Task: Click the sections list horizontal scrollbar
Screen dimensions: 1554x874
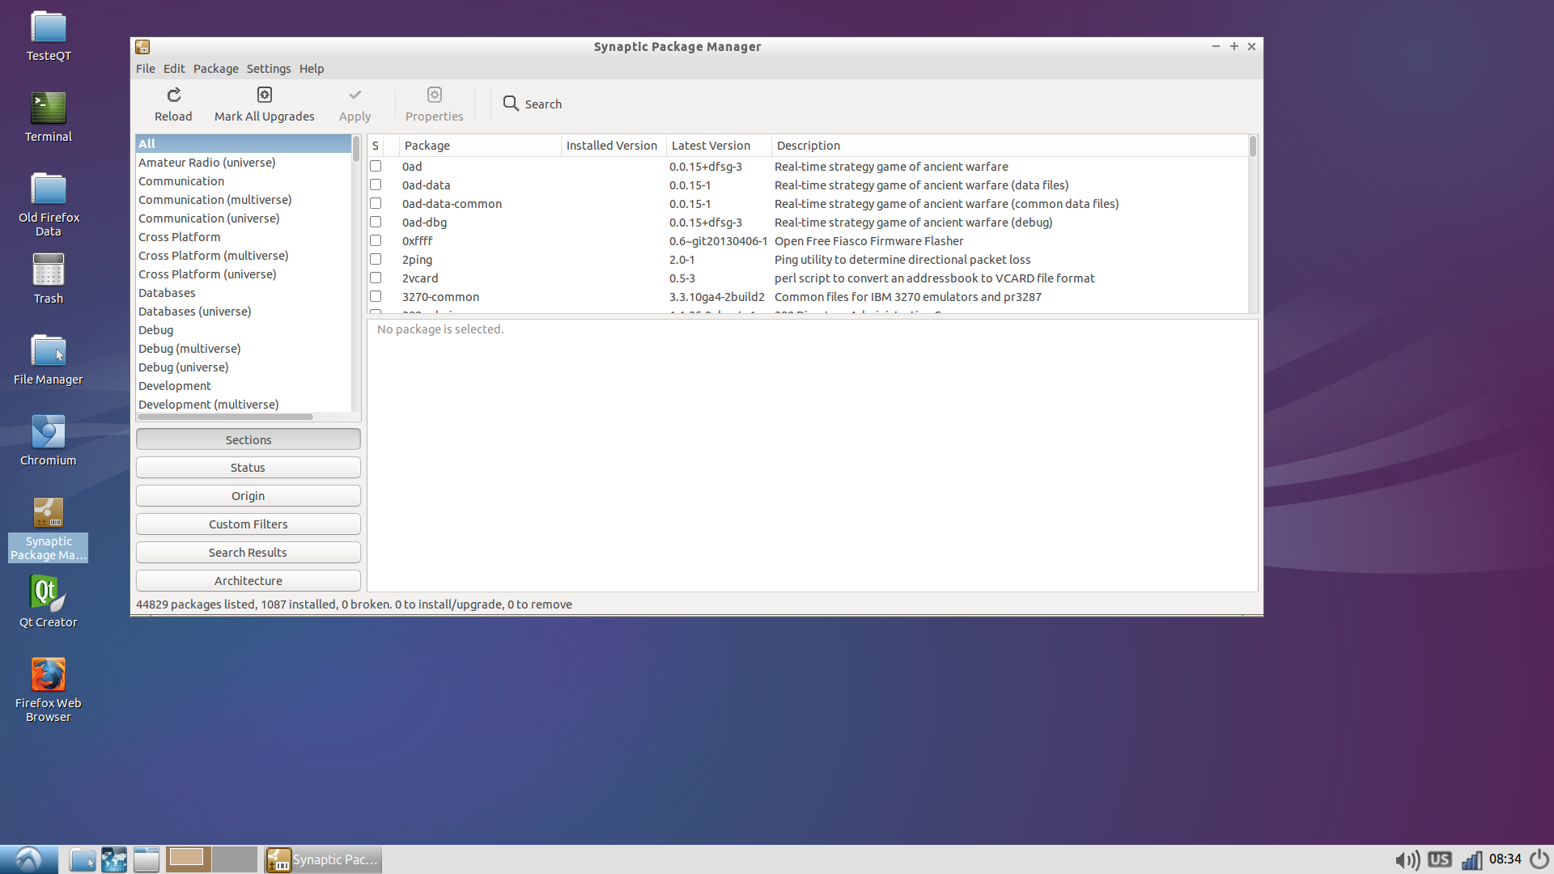Action: pyautogui.click(x=226, y=417)
